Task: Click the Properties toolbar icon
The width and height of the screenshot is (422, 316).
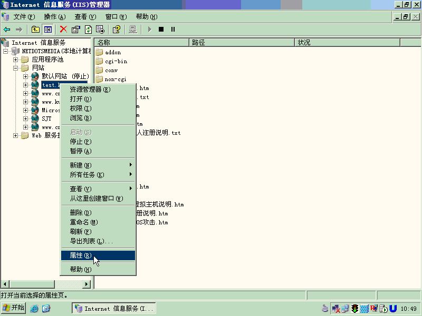Action: 76,29
